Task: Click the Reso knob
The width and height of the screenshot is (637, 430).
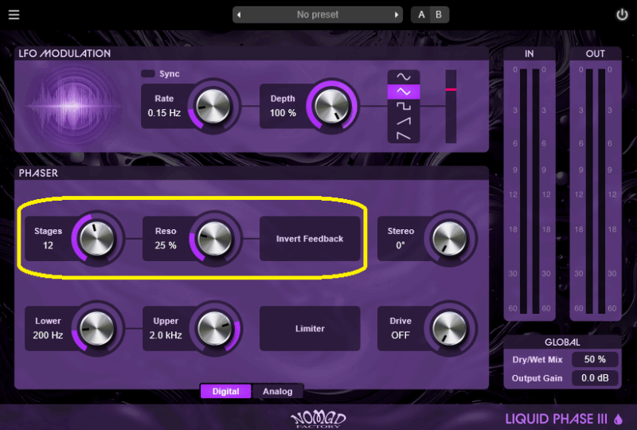Action: pyautogui.click(x=214, y=239)
